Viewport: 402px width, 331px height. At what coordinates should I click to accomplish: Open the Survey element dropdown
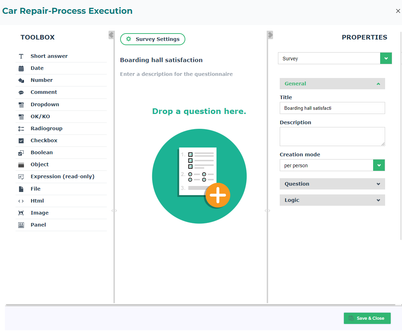pos(386,59)
